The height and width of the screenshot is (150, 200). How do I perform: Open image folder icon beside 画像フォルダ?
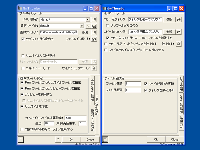coord(94,32)
